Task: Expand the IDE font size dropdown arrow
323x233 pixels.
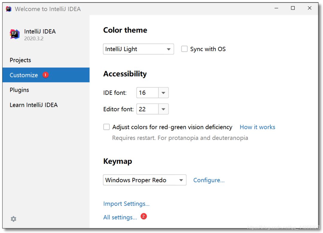Action: pos(163,93)
